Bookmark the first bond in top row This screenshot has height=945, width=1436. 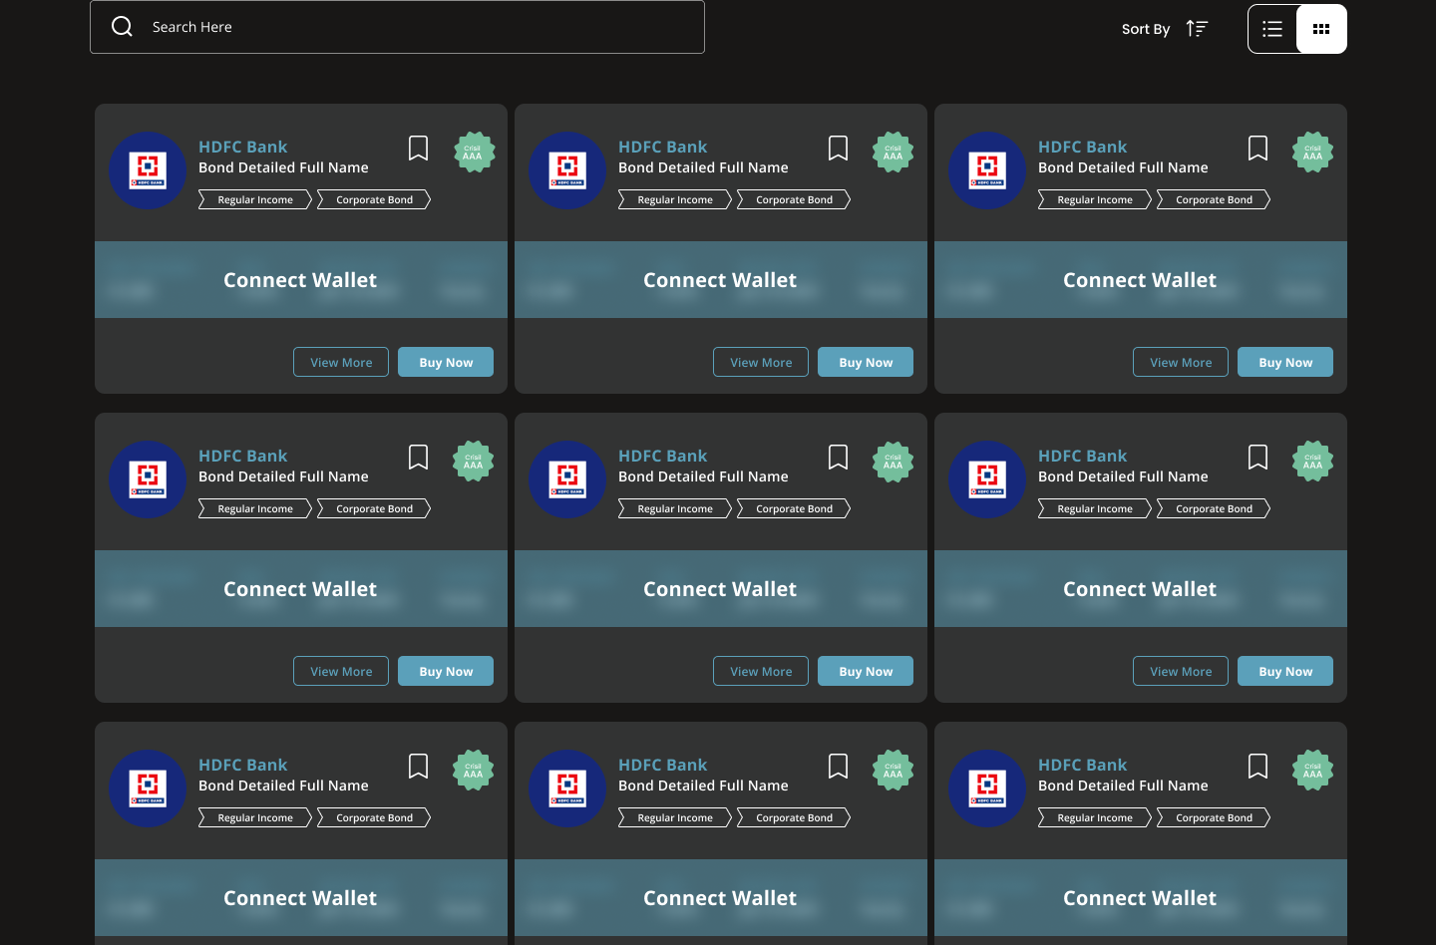[x=419, y=149]
